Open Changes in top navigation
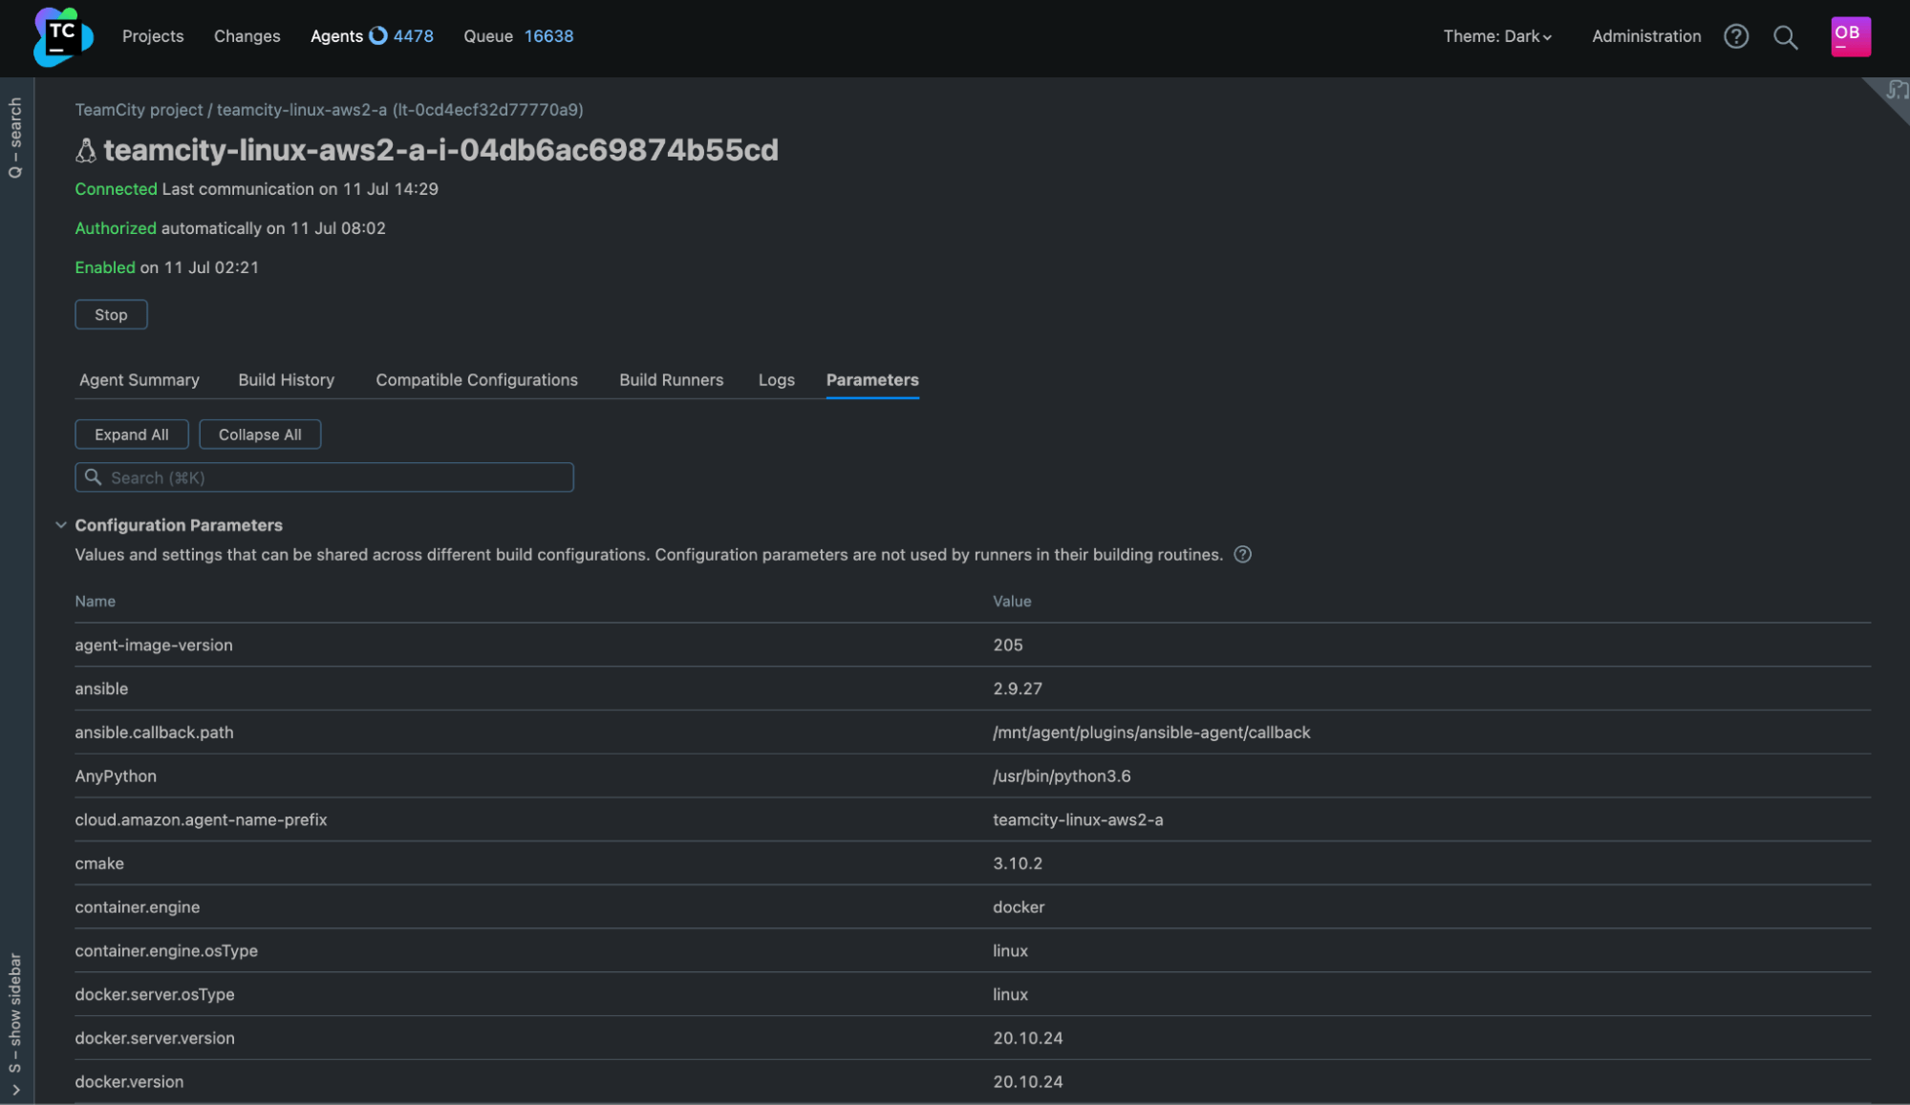 [247, 36]
